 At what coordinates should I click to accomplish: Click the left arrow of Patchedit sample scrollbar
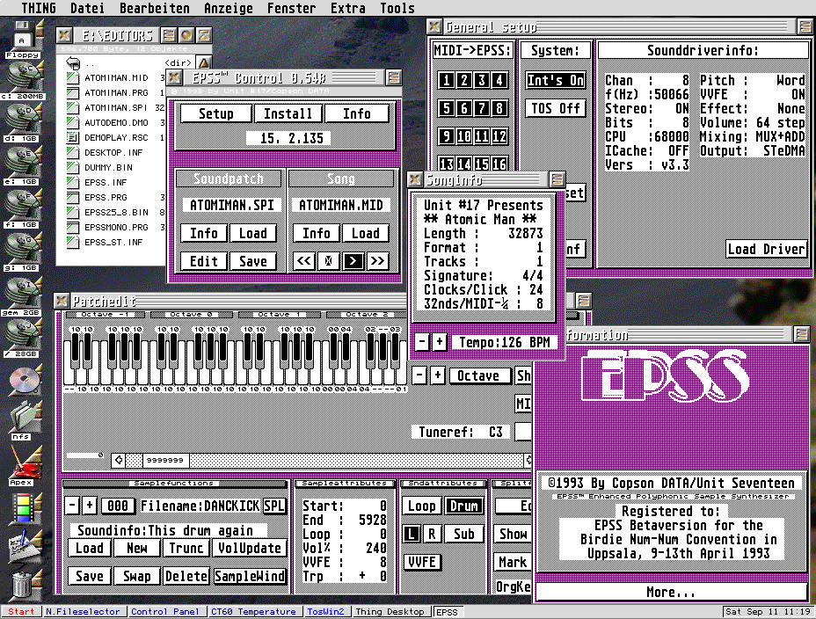tap(119, 460)
